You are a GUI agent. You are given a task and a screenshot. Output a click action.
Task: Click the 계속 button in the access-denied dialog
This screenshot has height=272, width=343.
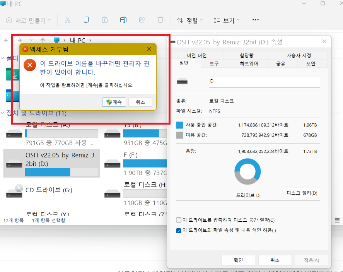coord(114,102)
